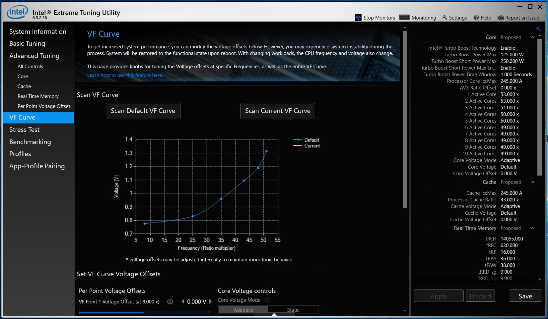Click the main panel vertical scrollbar

404,119
